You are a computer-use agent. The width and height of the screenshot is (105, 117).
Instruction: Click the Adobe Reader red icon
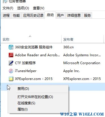point(11,55)
